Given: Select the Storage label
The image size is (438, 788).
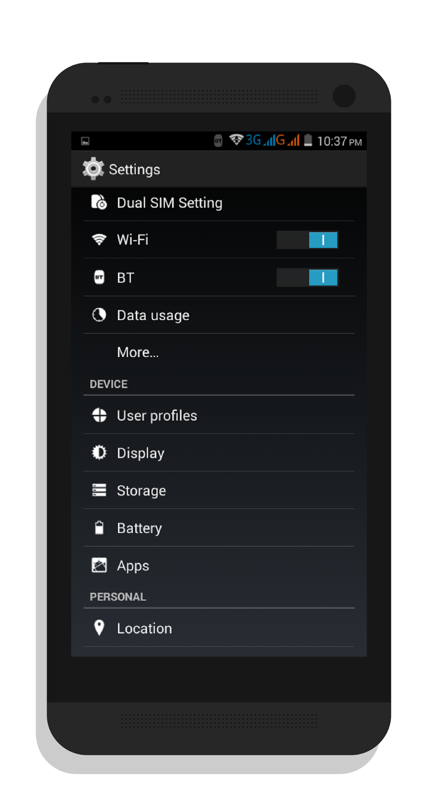Looking at the screenshot, I should (141, 491).
